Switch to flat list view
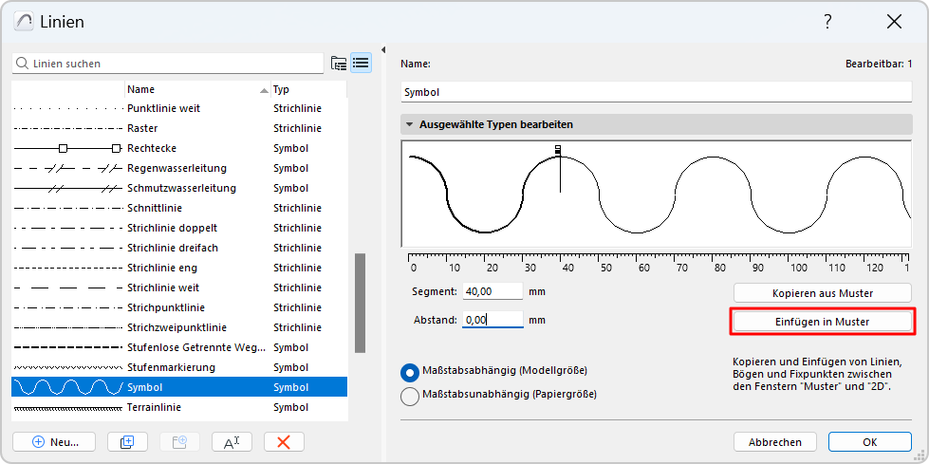This screenshot has width=929, height=464. coord(361,64)
